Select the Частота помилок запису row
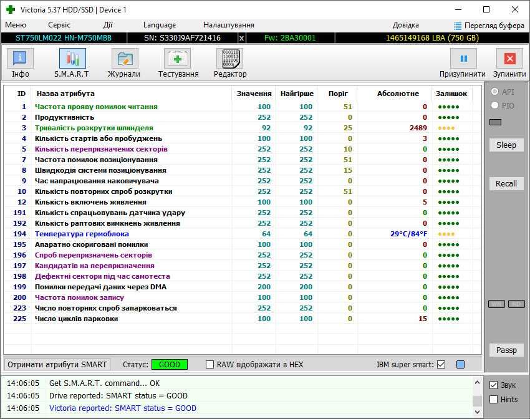The width and height of the screenshot is (530, 419). [x=243, y=297]
